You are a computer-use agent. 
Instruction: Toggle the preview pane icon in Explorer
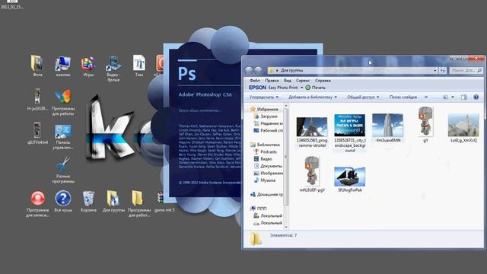[x=463, y=97]
